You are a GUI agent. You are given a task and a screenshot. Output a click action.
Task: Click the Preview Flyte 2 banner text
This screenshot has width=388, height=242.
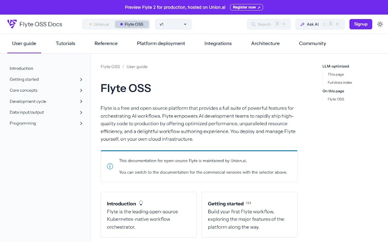(x=175, y=7)
